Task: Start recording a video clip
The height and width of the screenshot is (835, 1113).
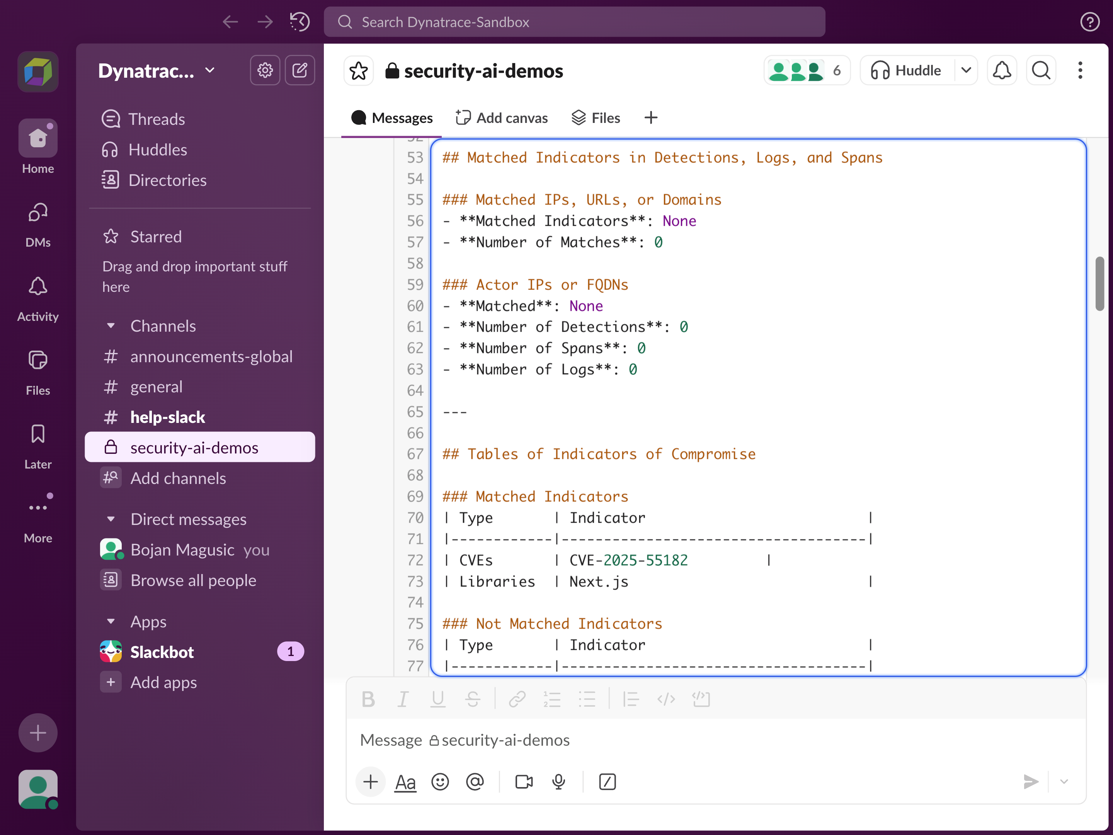Action: 524,782
